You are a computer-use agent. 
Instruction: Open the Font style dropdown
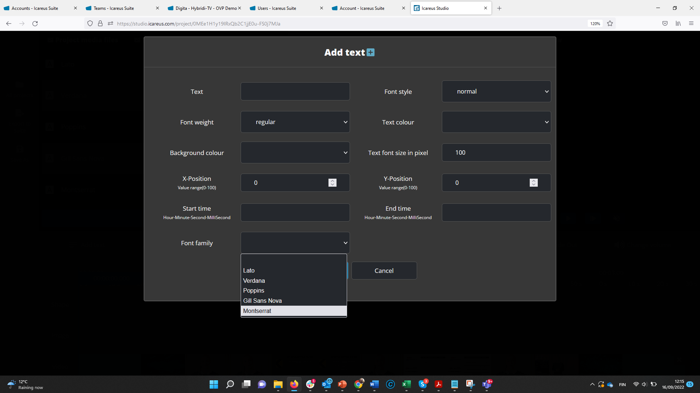coord(496,91)
